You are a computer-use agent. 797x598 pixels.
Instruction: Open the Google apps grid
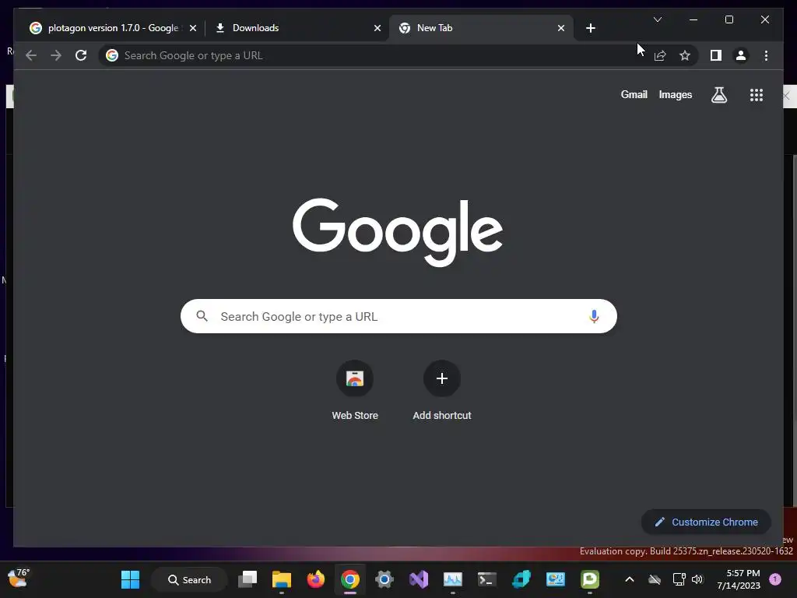tap(757, 94)
